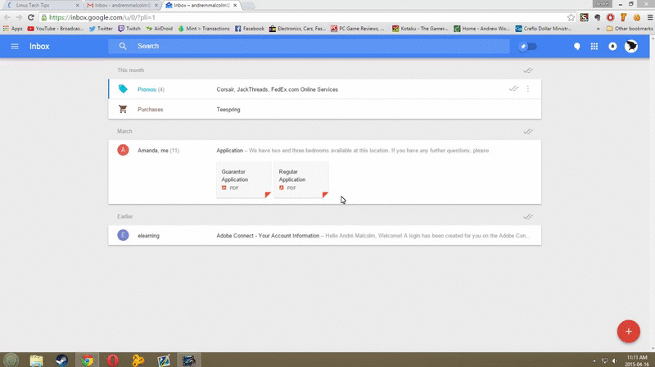Open the taskbar clock and date

[638, 360]
